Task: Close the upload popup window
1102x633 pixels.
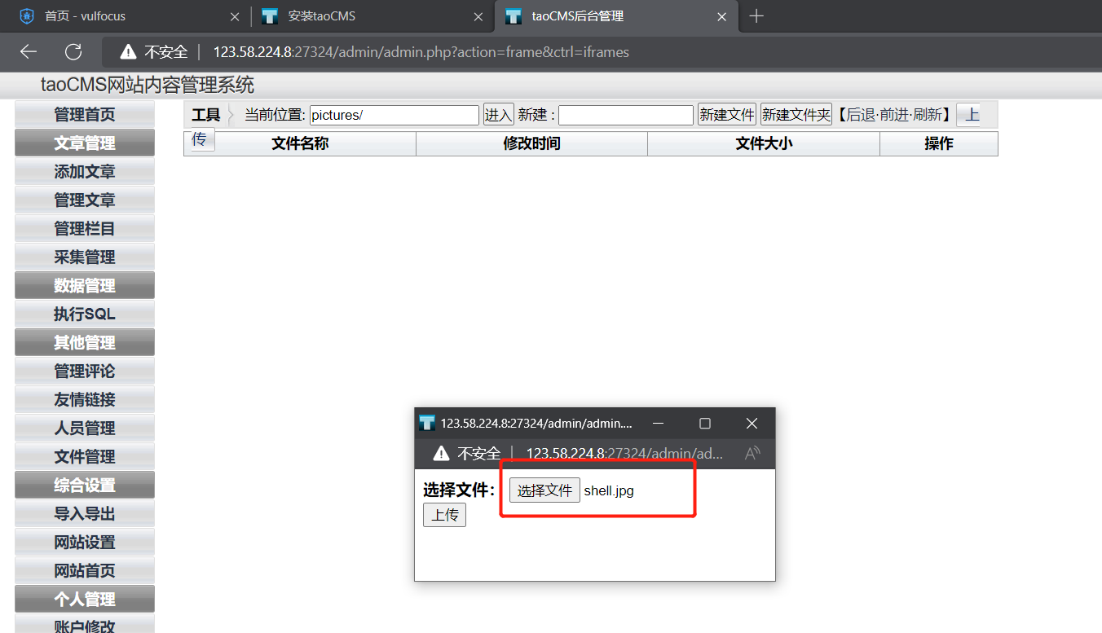Action: [752, 423]
